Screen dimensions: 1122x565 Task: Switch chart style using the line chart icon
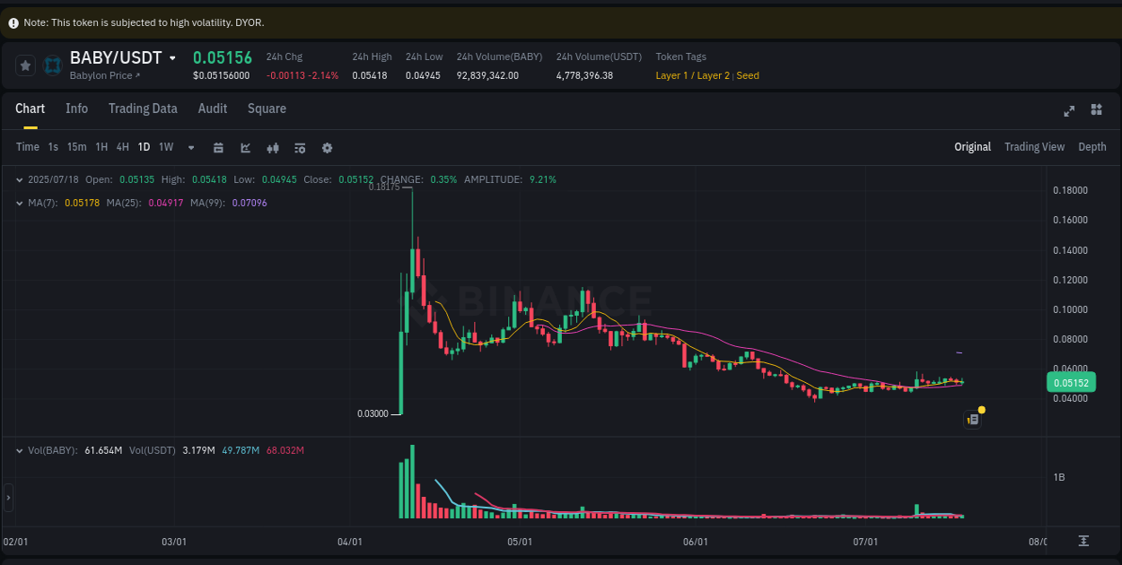tap(245, 147)
